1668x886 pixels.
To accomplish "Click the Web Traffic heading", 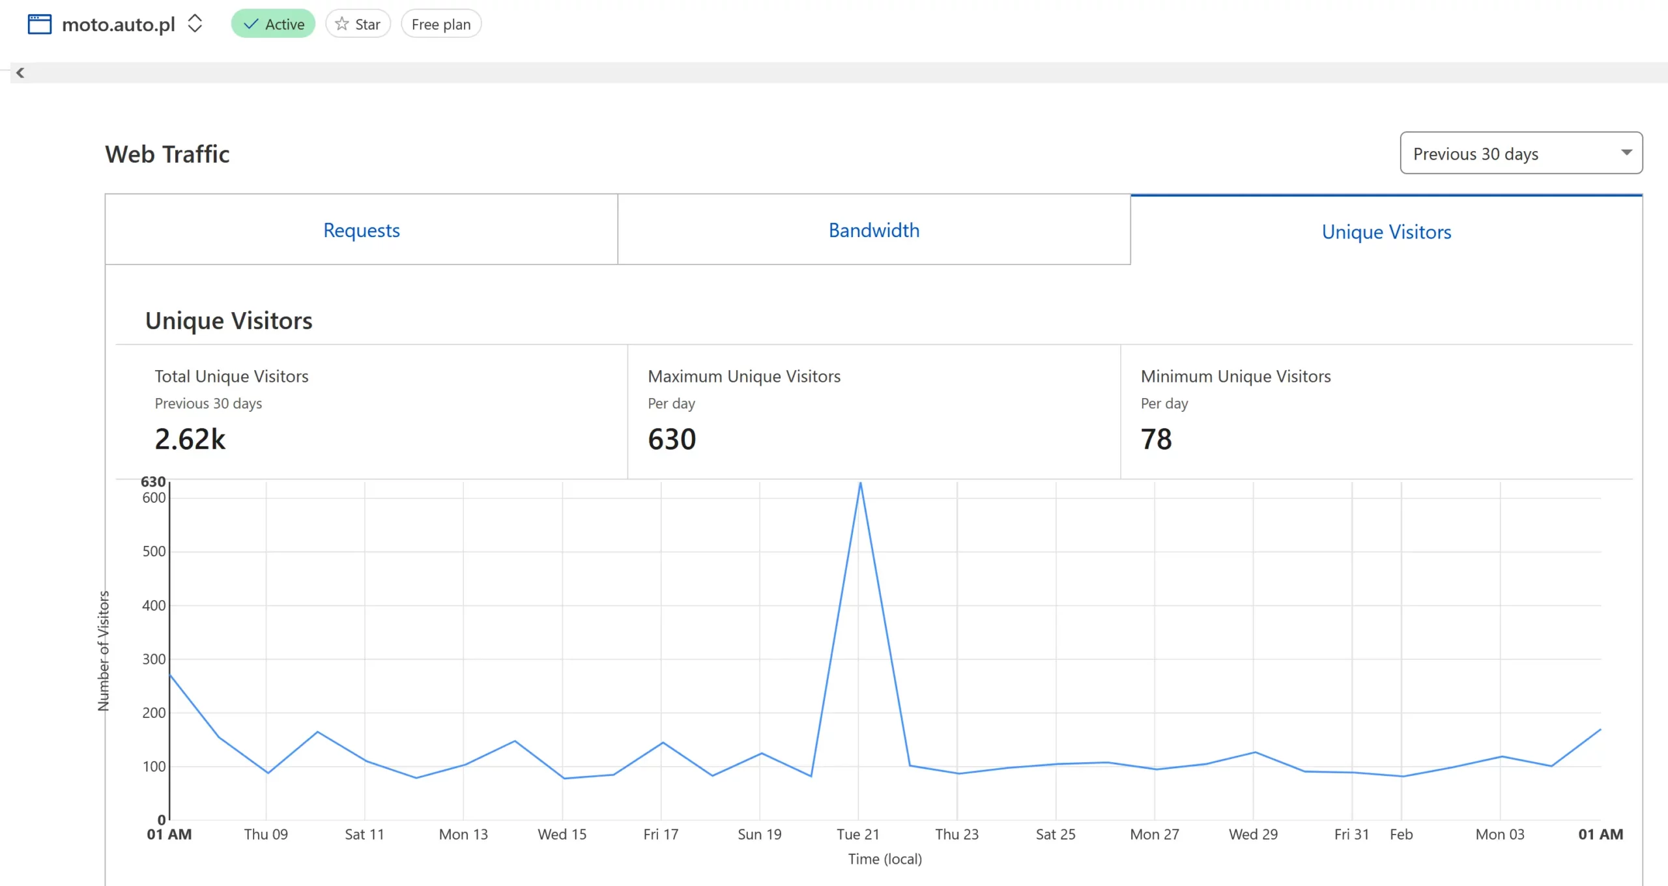I will point(167,154).
